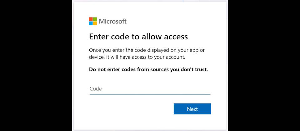The image size is (300, 131).
Task: Click the blue underline beneath Code field
Action: point(150,94)
